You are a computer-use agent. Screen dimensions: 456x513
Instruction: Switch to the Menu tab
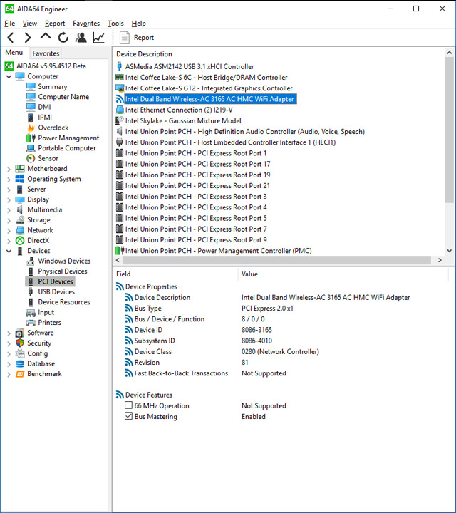(x=14, y=53)
